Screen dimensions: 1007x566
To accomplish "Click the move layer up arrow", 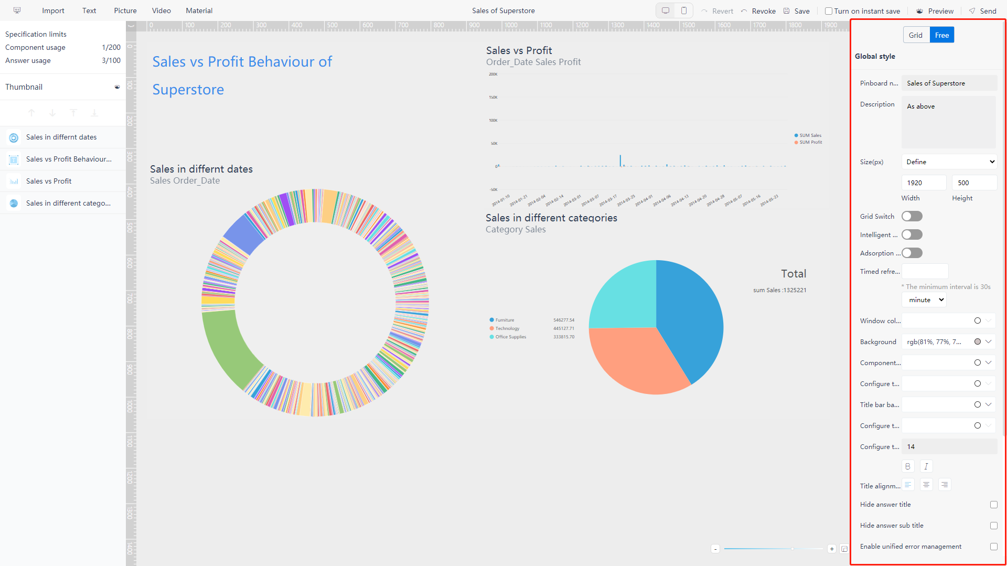I will tap(31, 113).
